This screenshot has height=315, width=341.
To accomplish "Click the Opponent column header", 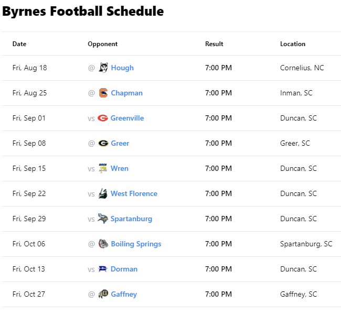I will 102,44.
